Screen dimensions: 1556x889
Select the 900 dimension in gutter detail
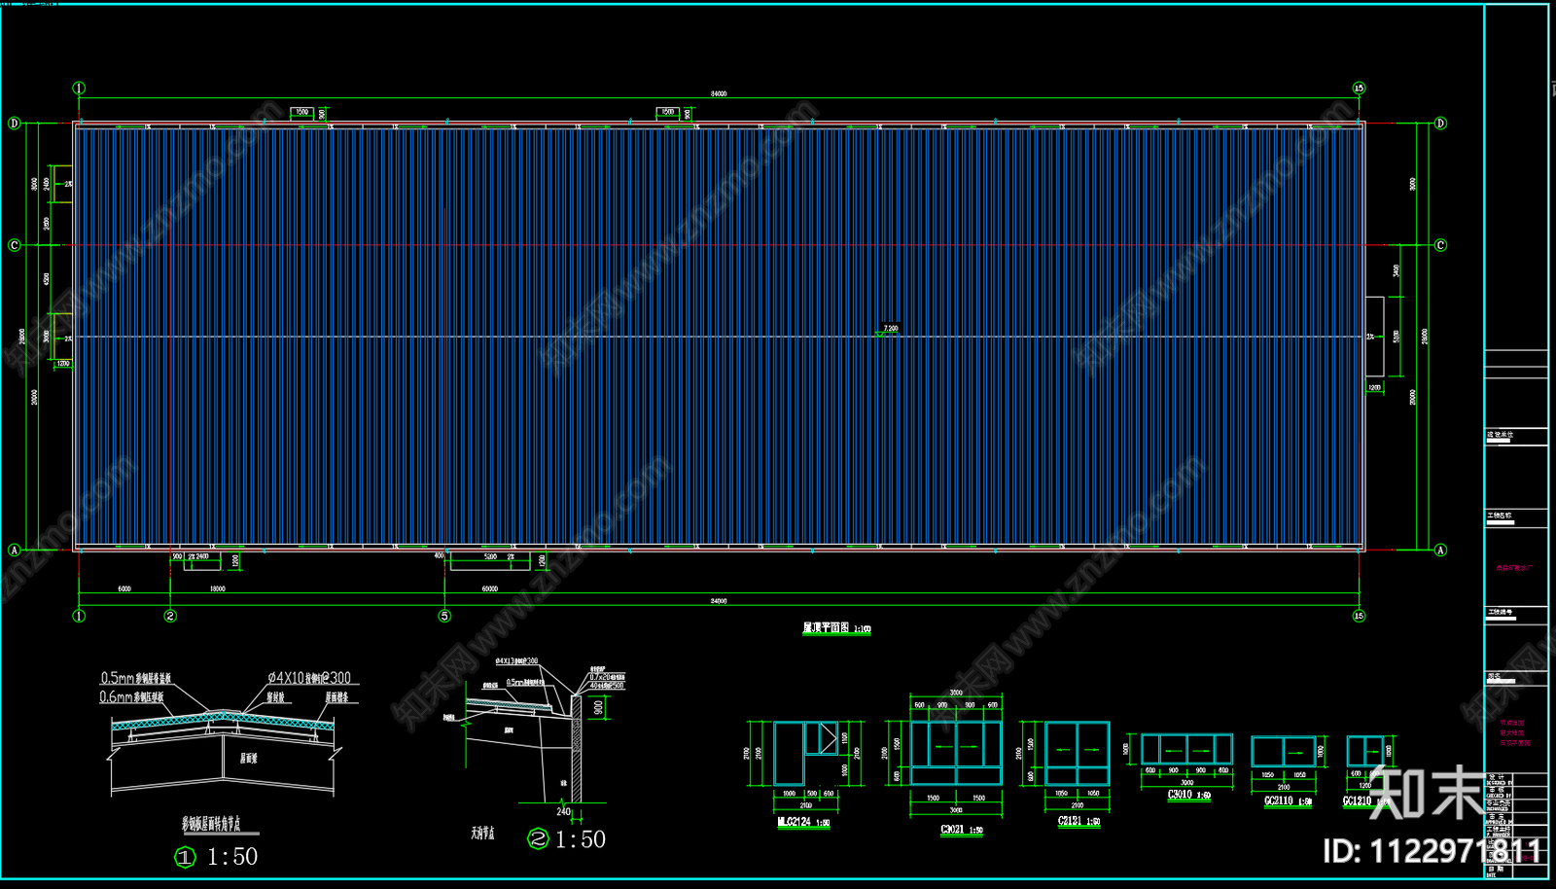coord(599,708)
